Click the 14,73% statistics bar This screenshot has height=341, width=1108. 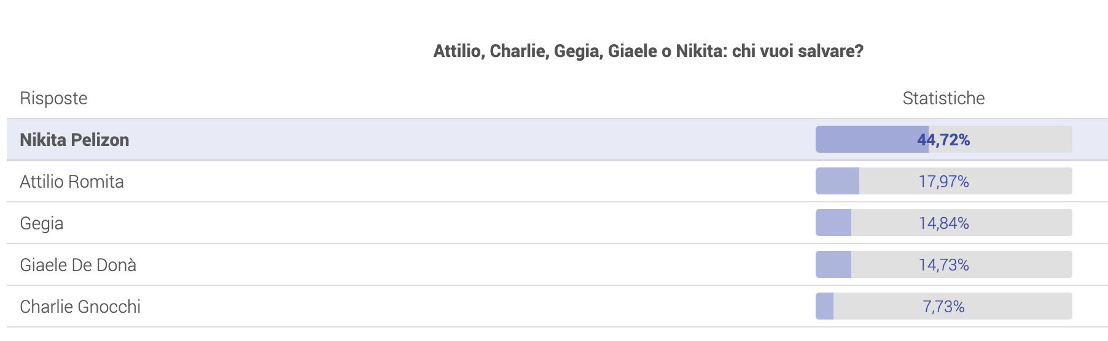pos(943,264)
